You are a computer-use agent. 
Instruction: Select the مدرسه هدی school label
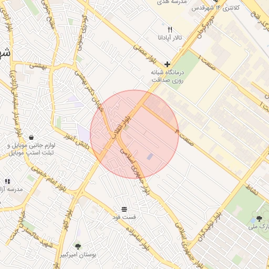coord(172,2)
